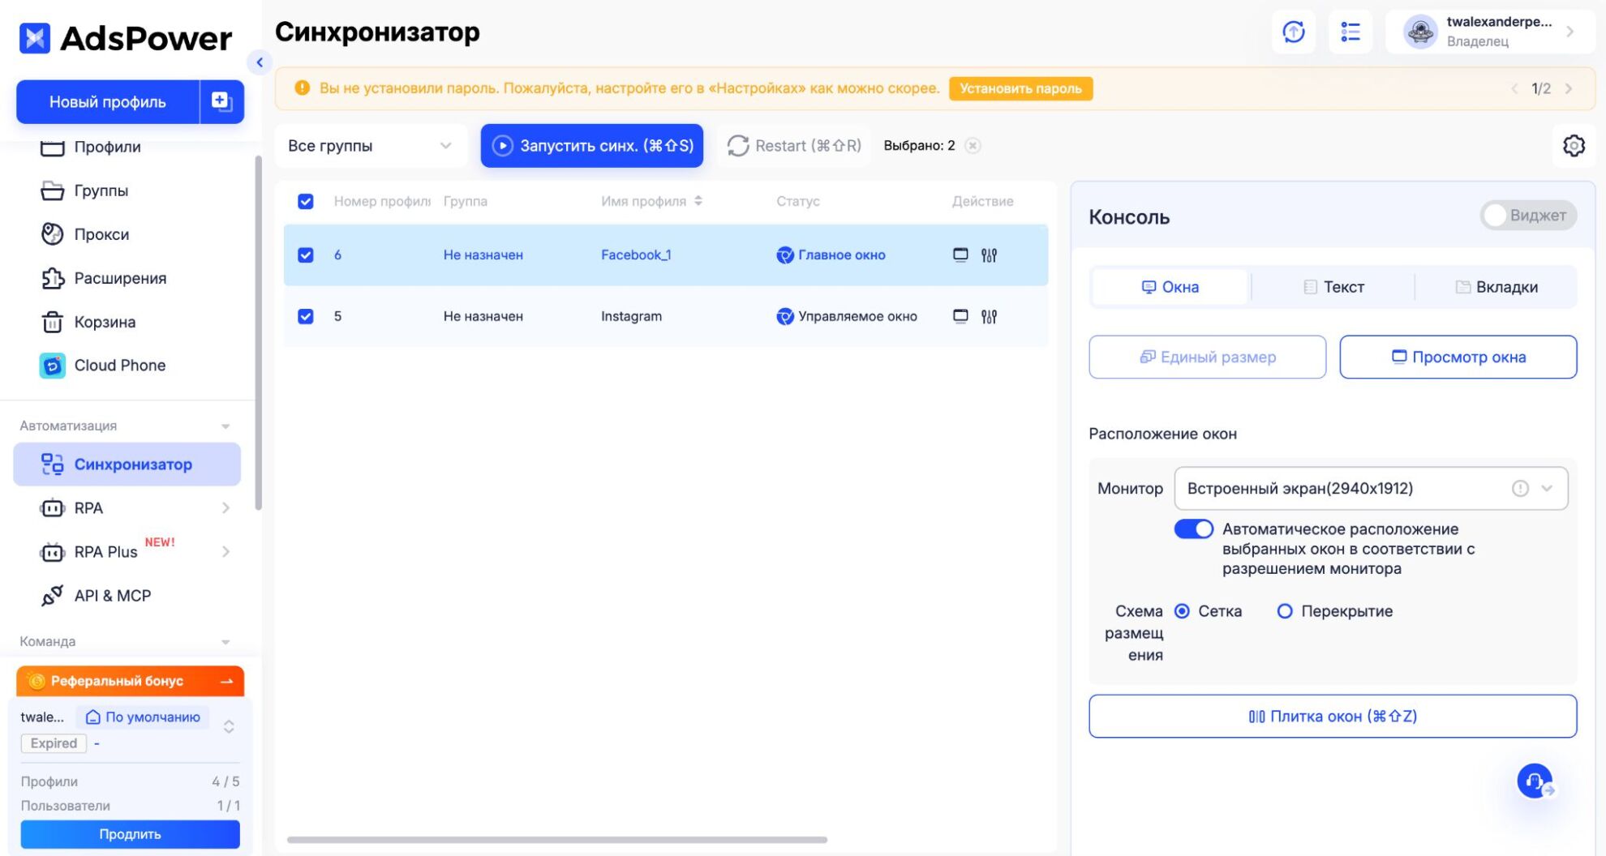Click the user avatar icon

pyautogui.click(x=1421, y=32)
